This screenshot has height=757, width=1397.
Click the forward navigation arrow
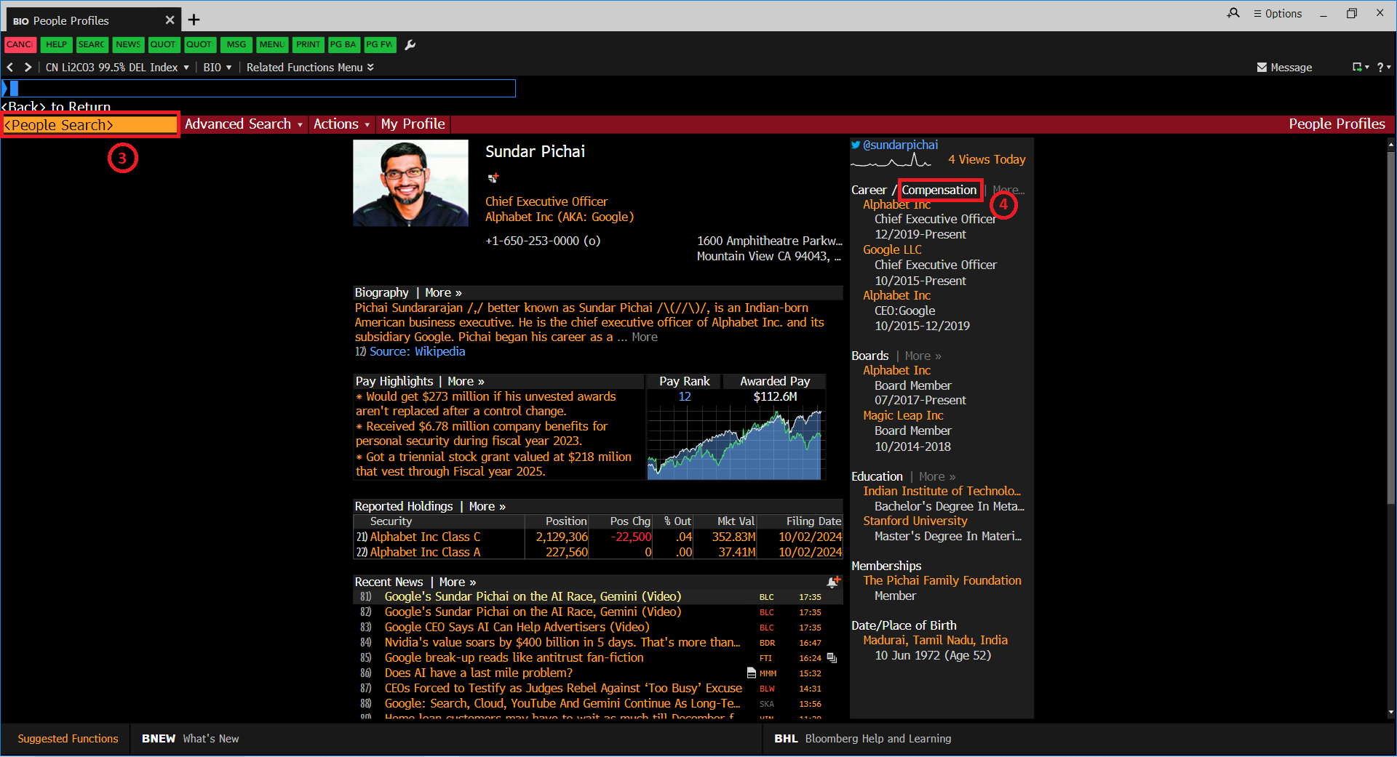point(28,67)
